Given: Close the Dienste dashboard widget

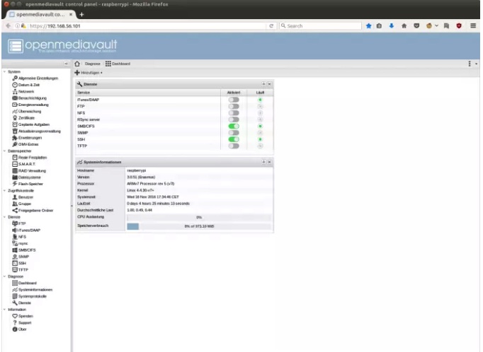Looking at the screenshot, I should [270, 84].
